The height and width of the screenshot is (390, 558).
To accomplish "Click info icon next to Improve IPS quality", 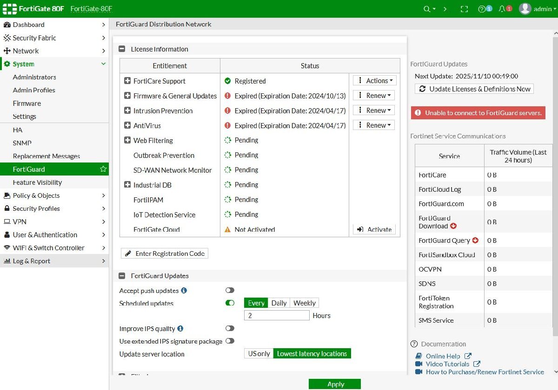I will [x=180, y=329].
